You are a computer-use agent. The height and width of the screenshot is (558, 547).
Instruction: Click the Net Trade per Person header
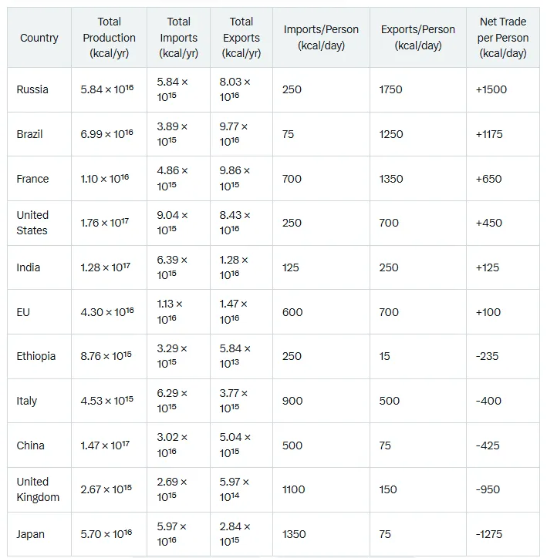point(503,37)
